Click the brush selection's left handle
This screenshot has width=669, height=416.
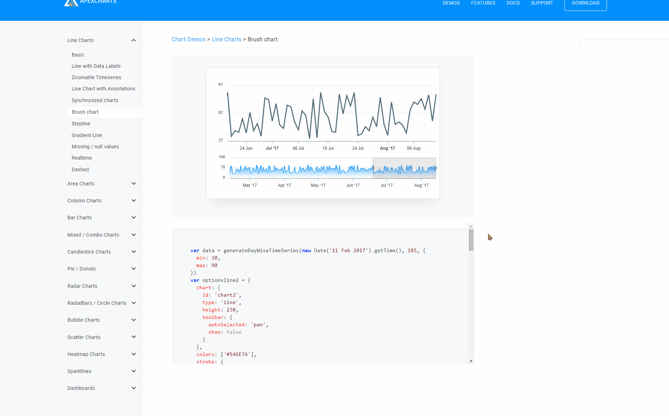pos(373,168)
